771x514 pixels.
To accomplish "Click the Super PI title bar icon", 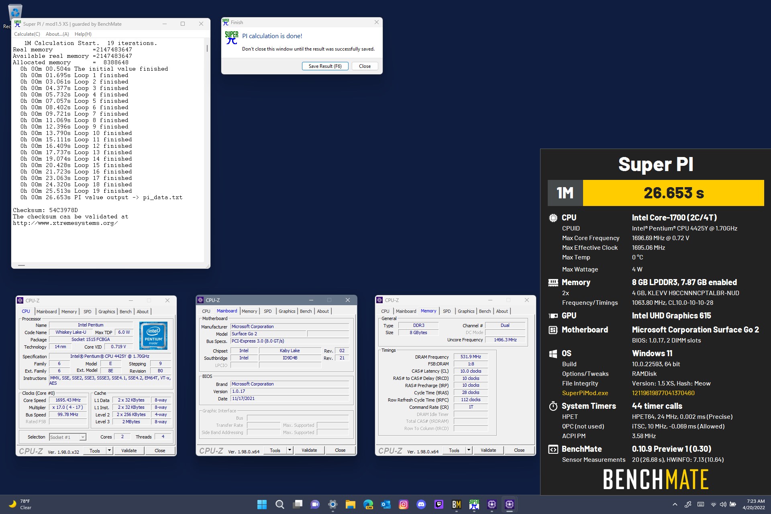I will pyautogui.click(x=18, y=24).
